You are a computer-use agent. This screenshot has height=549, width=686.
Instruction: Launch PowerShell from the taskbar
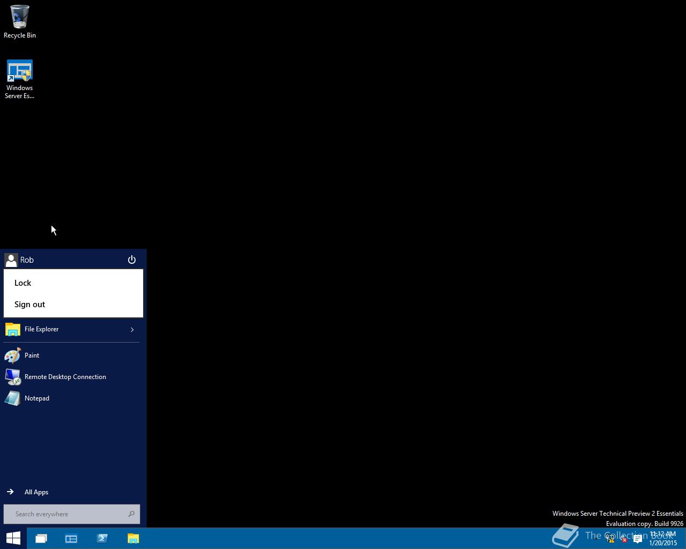tap(102, 538)
